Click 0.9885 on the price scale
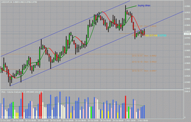191x122 pixels. coord(187,19)
